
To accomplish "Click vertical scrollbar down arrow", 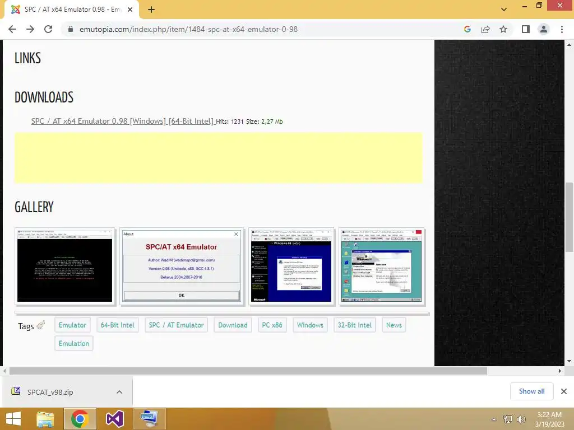I will (570, 361).
